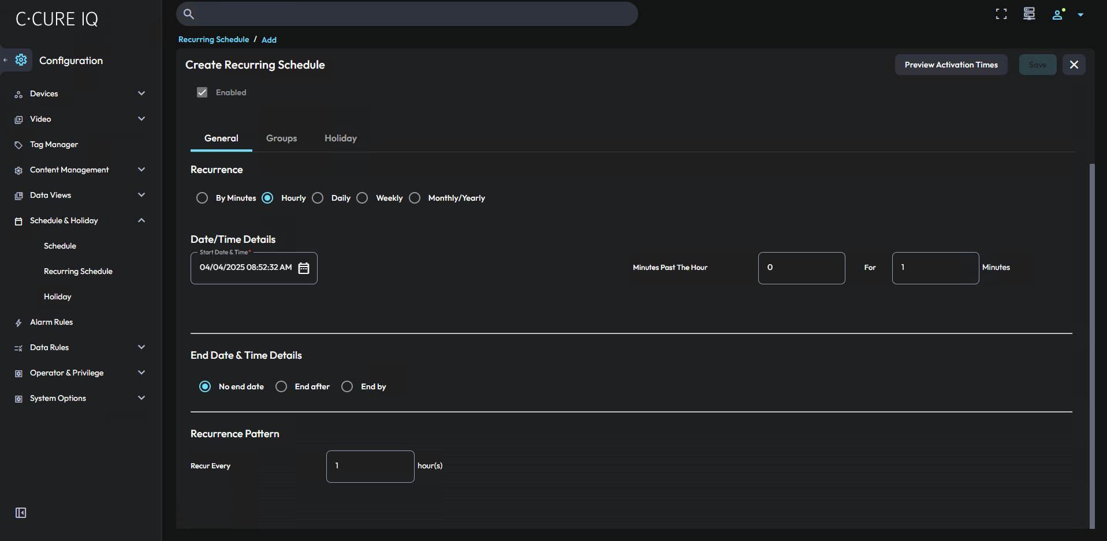1107x541 pixels.
Task: Enable the Enabled checkbox
Action: [202, 92]
